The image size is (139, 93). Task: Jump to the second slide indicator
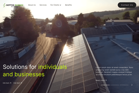pyautogui.click(x=115, y=85)
